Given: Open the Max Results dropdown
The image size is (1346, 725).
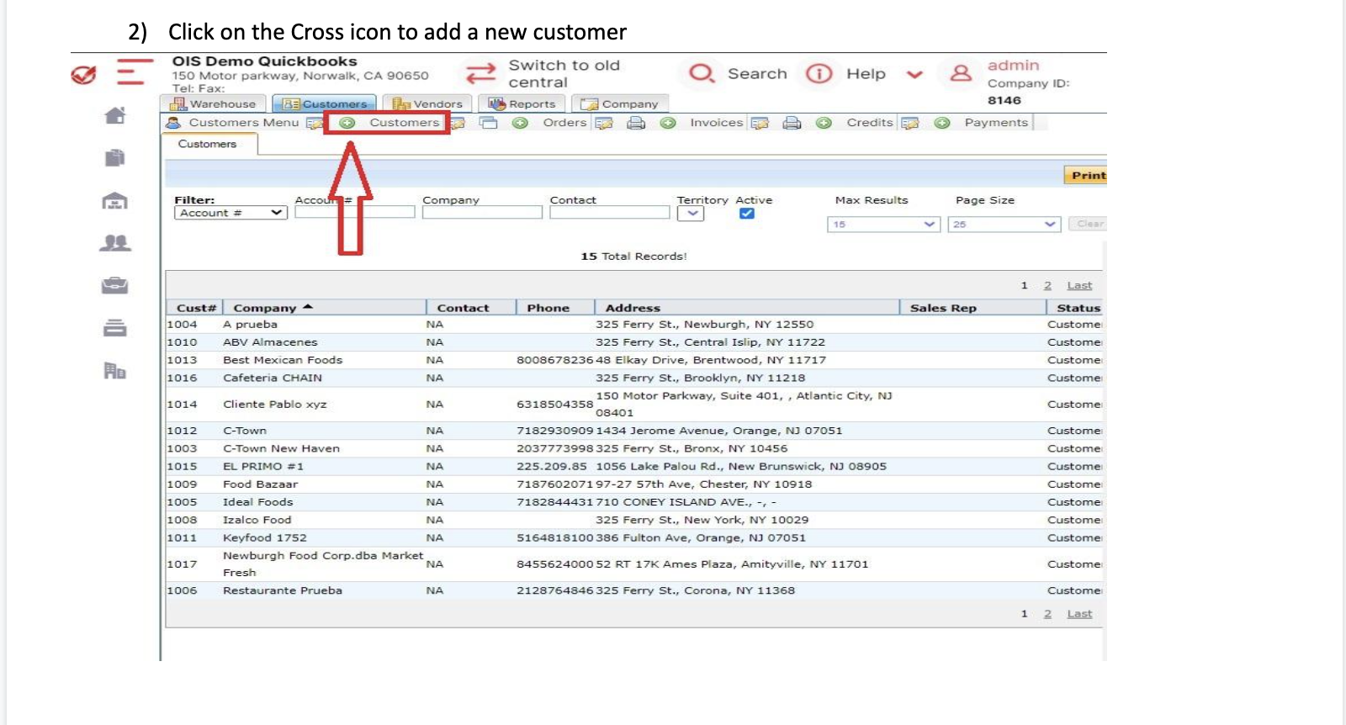Looking at the screenshot, I should pyautogui.click(x=883, y=225).
